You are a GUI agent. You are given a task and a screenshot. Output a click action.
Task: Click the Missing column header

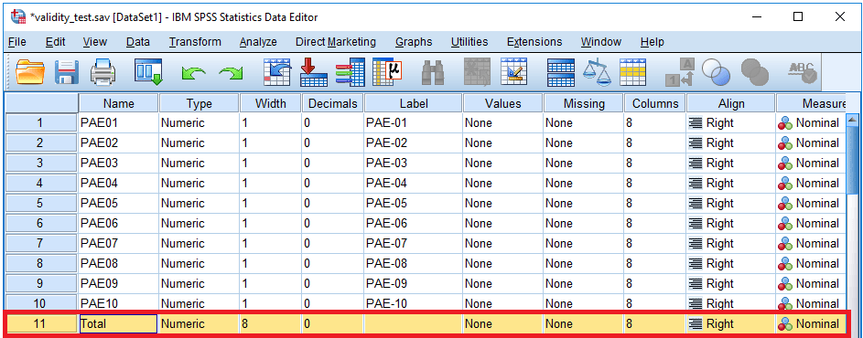(584, 103)
